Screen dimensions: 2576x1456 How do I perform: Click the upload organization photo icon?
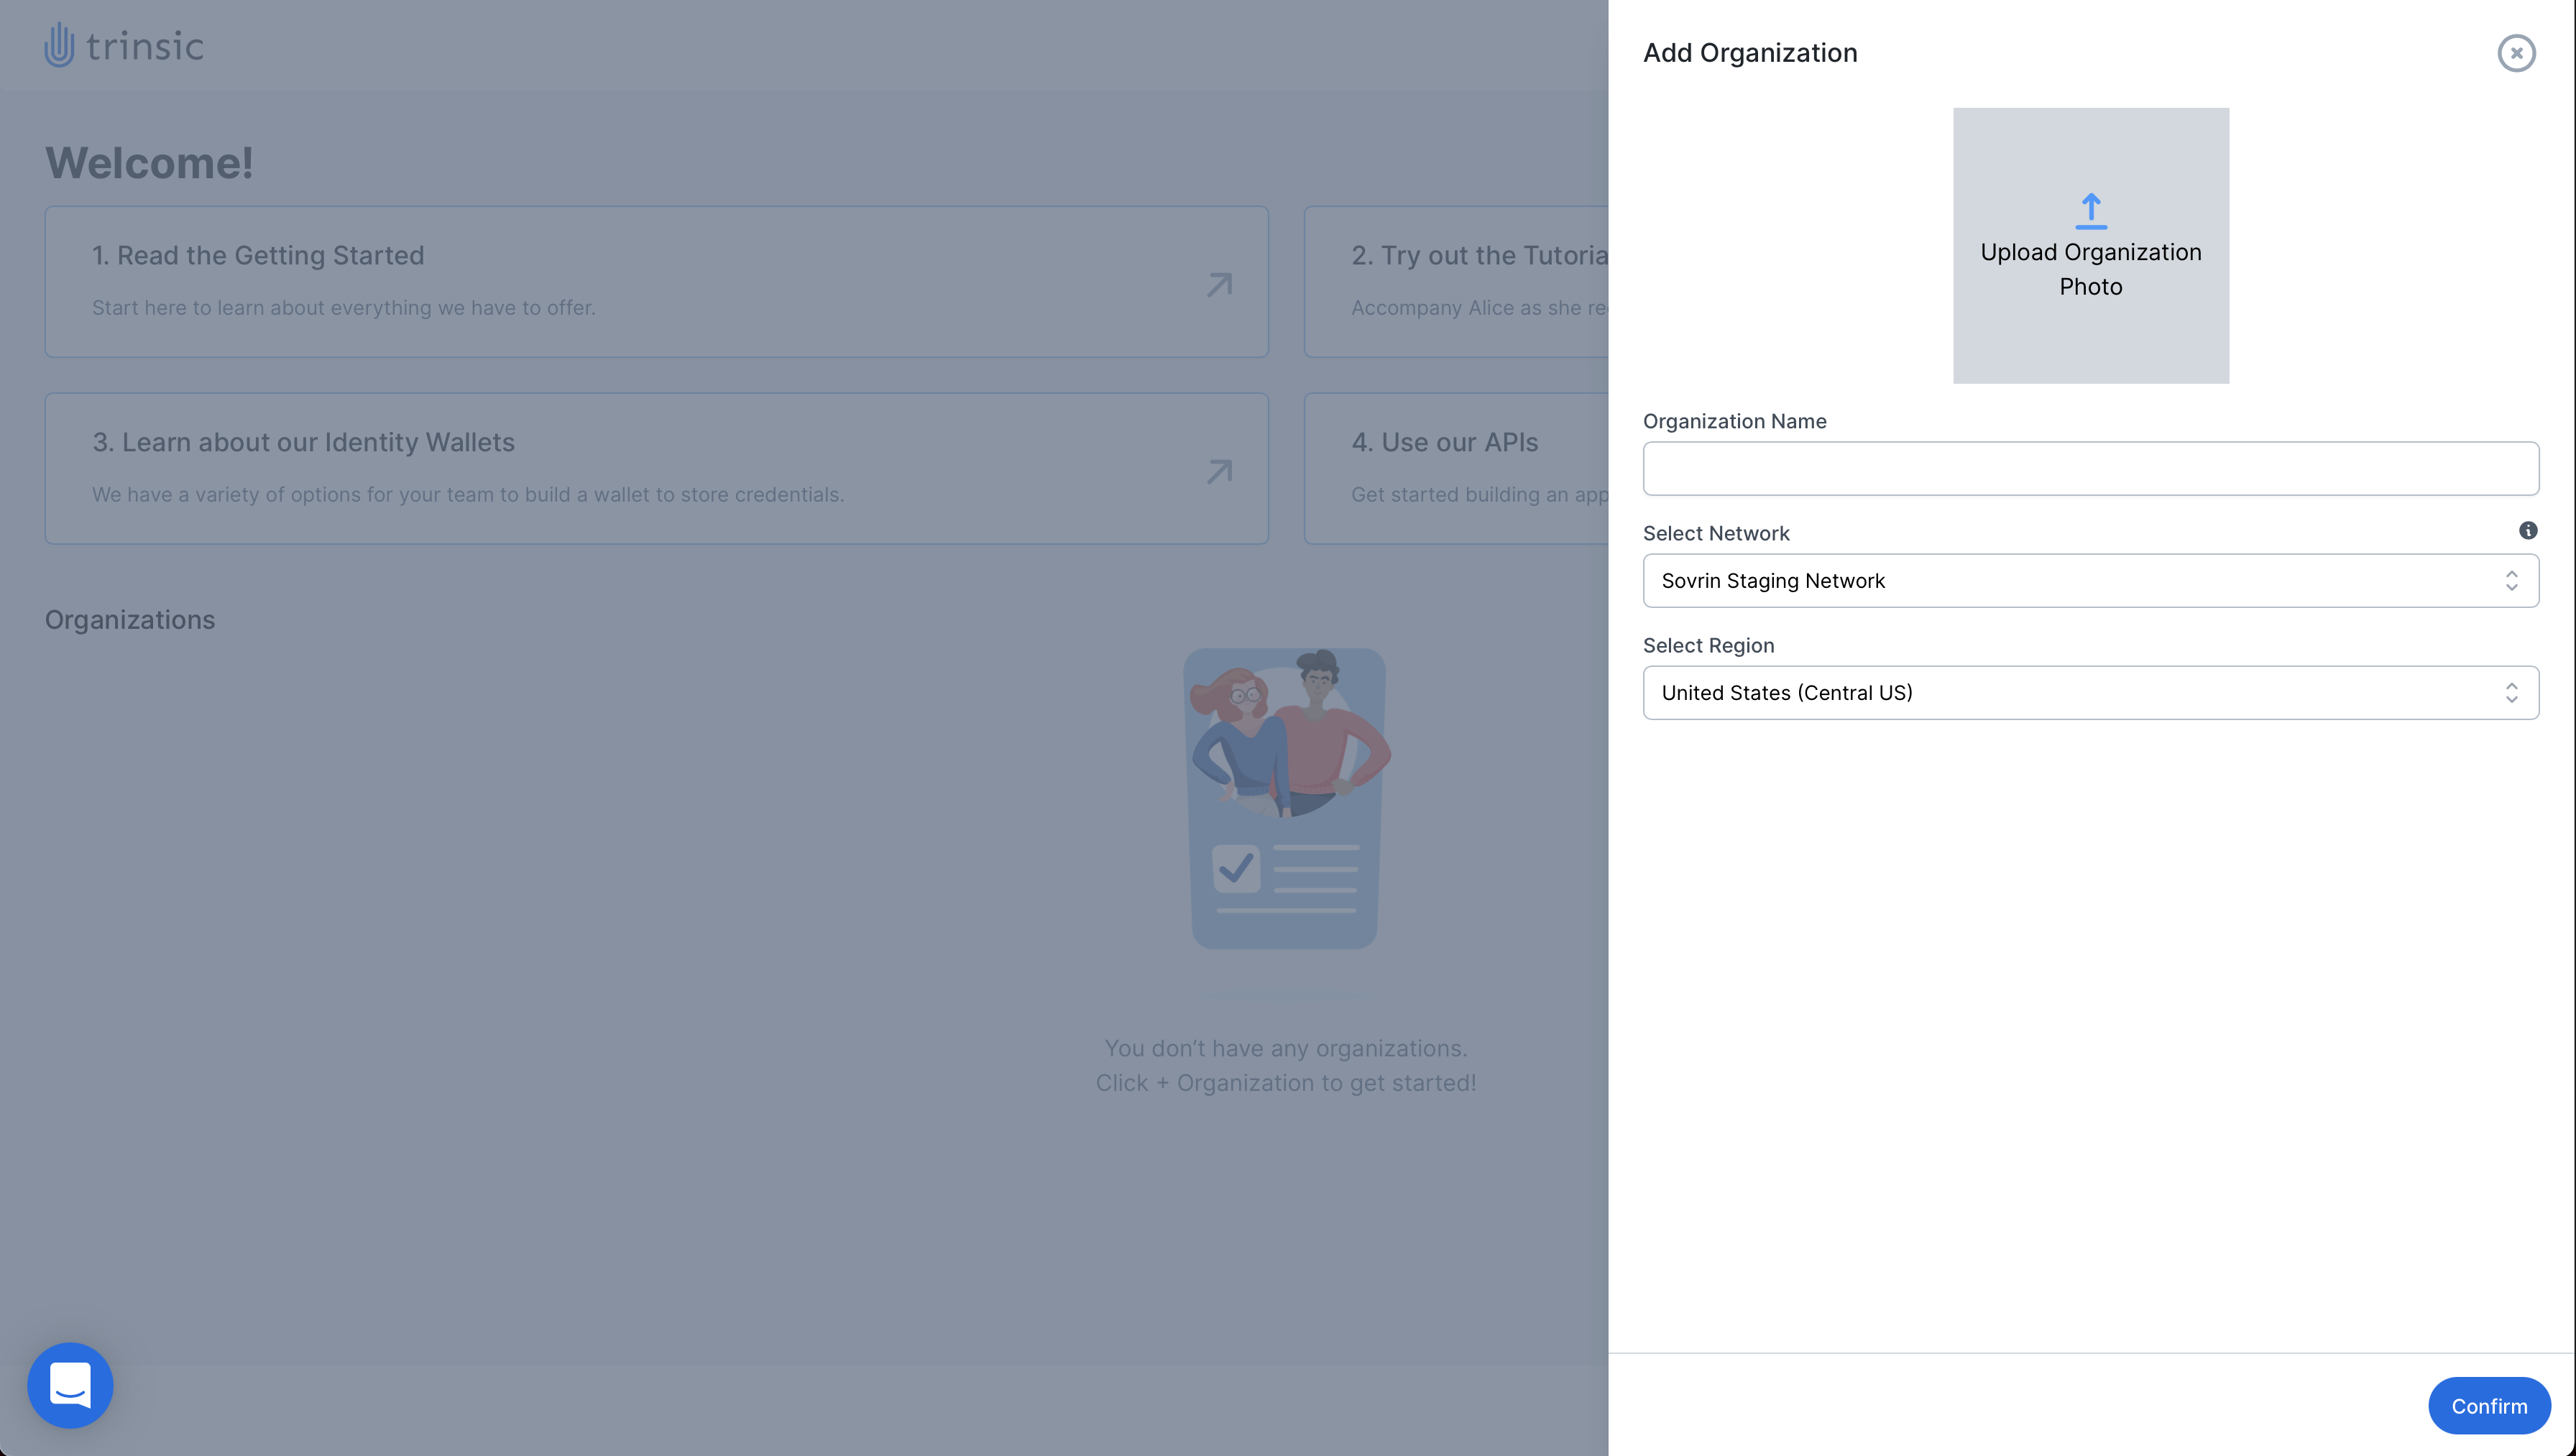coord(2092,211)
